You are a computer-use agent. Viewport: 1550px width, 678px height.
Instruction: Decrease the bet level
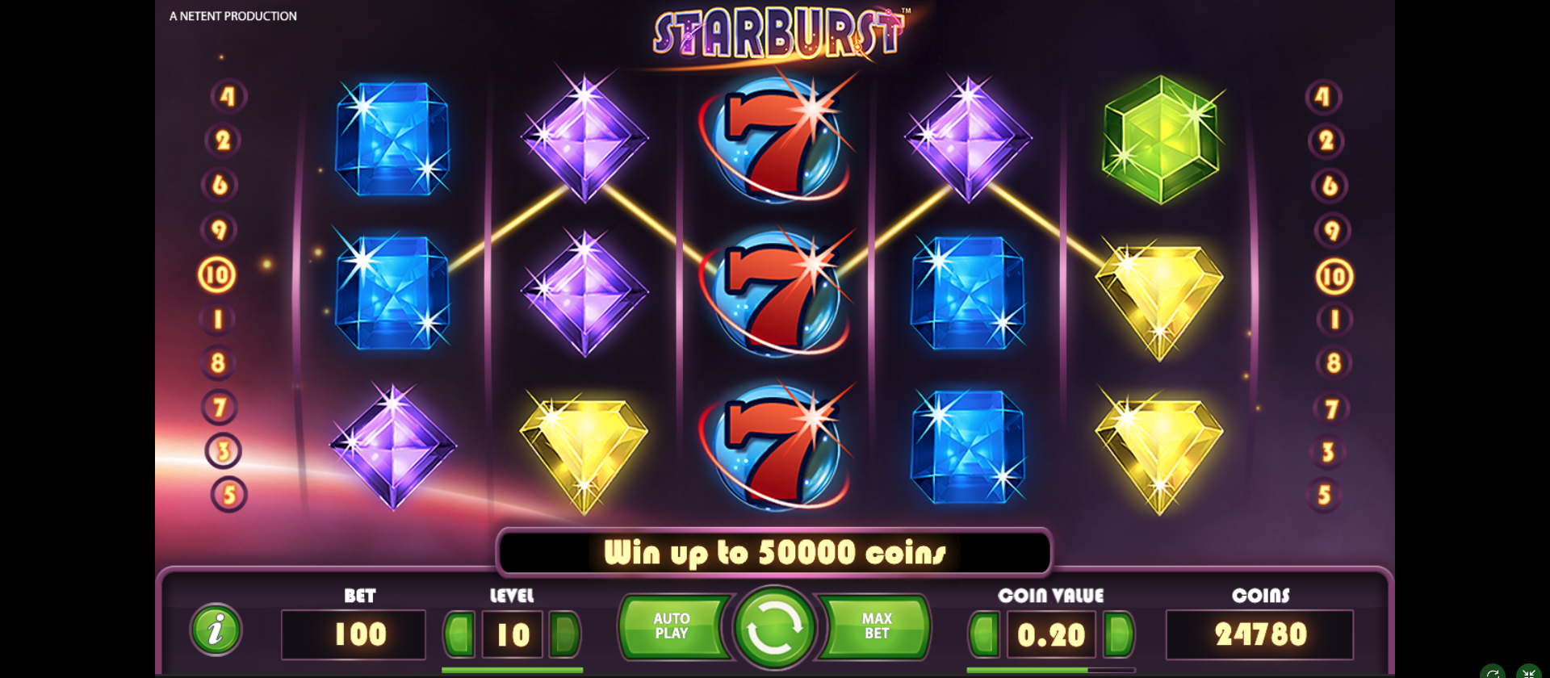pos(460,634)
